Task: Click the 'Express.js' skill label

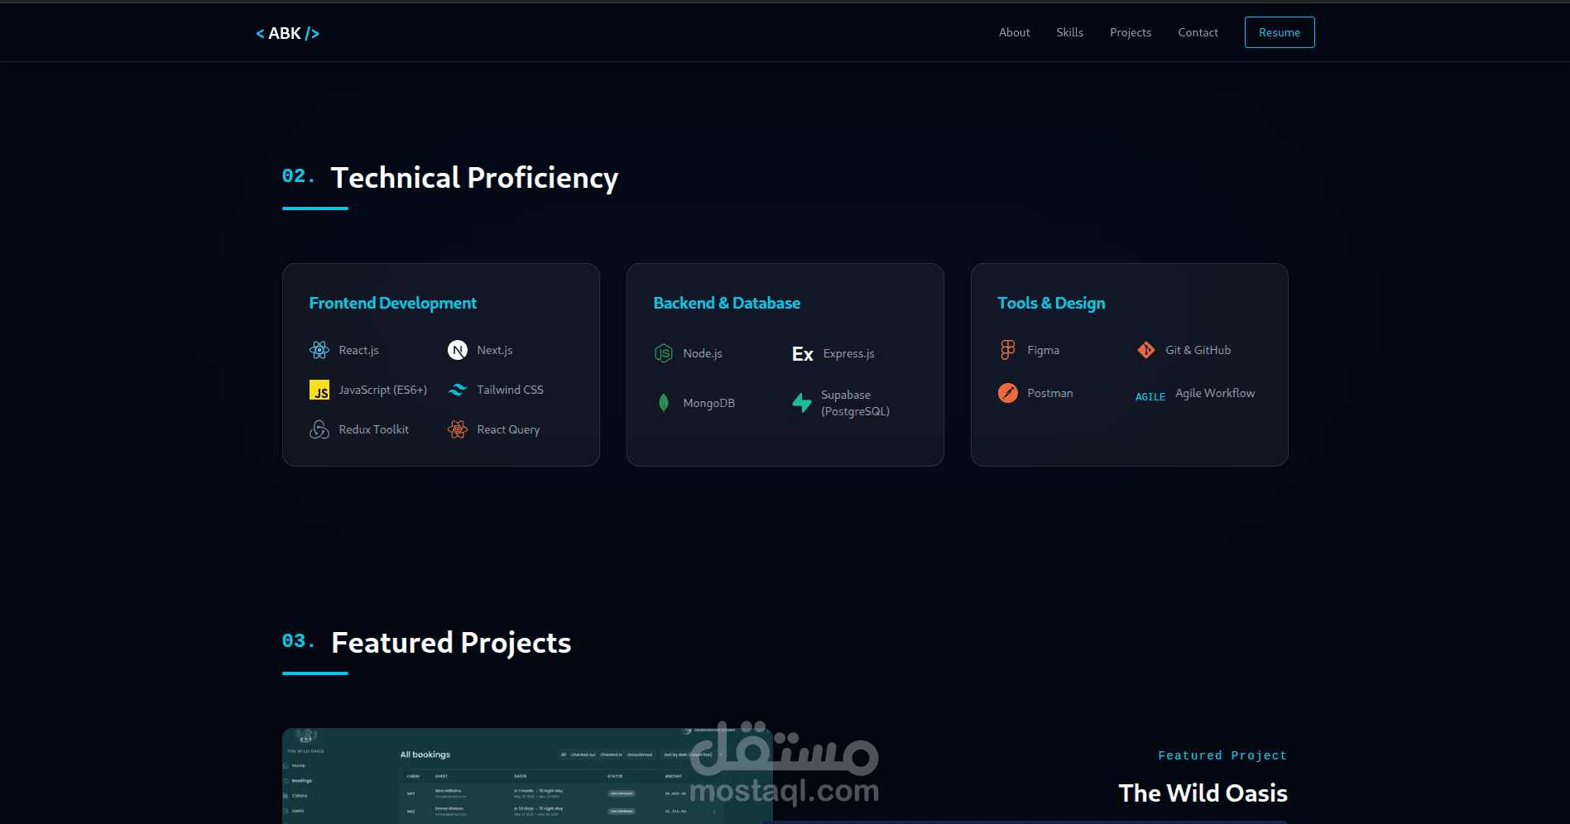Action: [x=848, y=353]
